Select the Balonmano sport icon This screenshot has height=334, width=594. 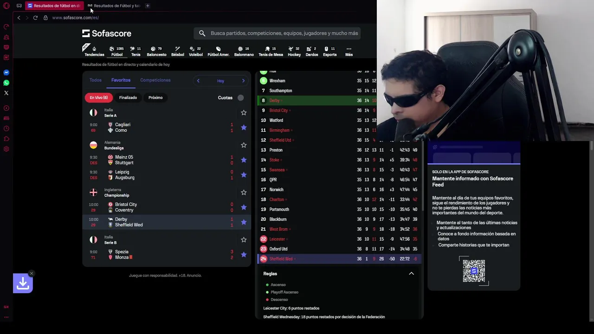(244, 51)
